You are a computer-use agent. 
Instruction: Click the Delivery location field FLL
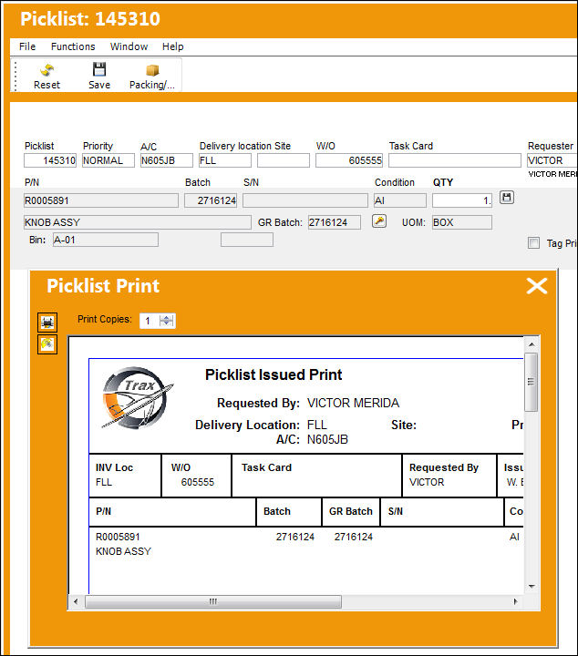225,160
